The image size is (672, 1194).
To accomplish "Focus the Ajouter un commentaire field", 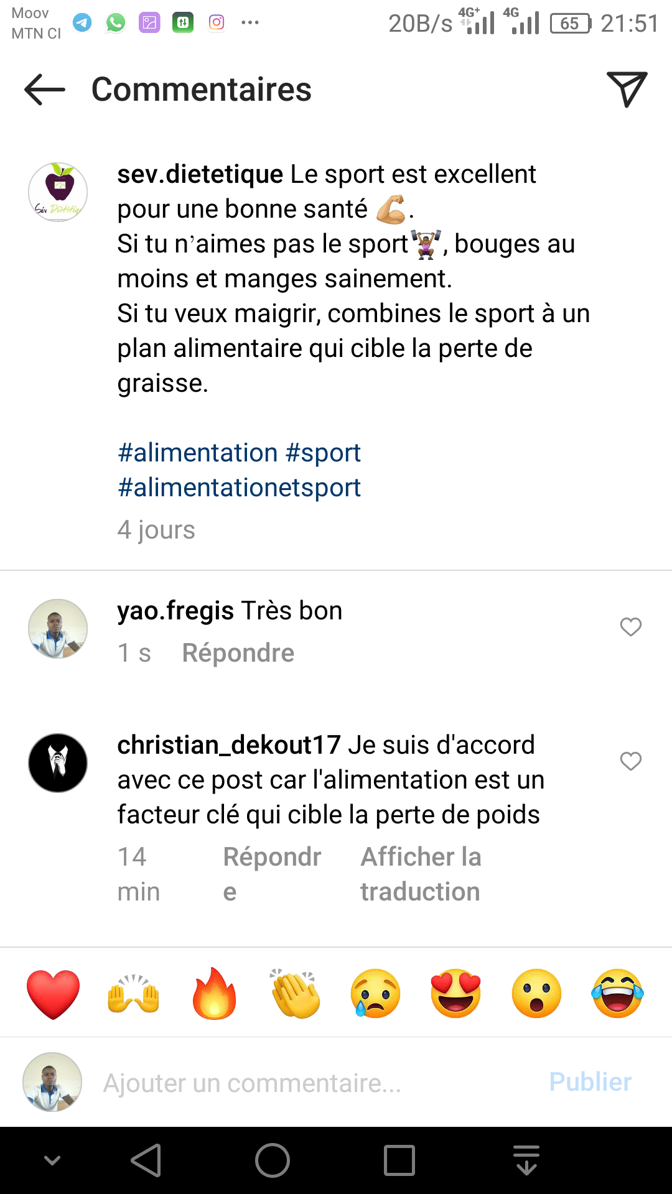I will click(x=311, y=1083).
